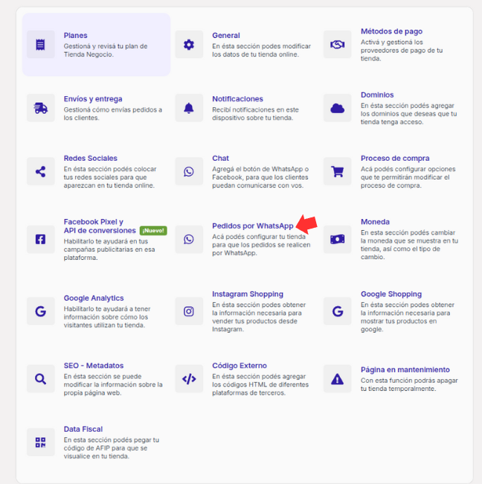
Task: Open the Moneda banknote icon
Action: pyautogui.click(x=338, y=239)
